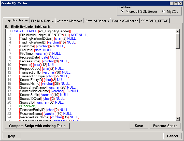Click Compare Script with existing Table
This screenshot has width=184, height=141.
tap(37, 126)
